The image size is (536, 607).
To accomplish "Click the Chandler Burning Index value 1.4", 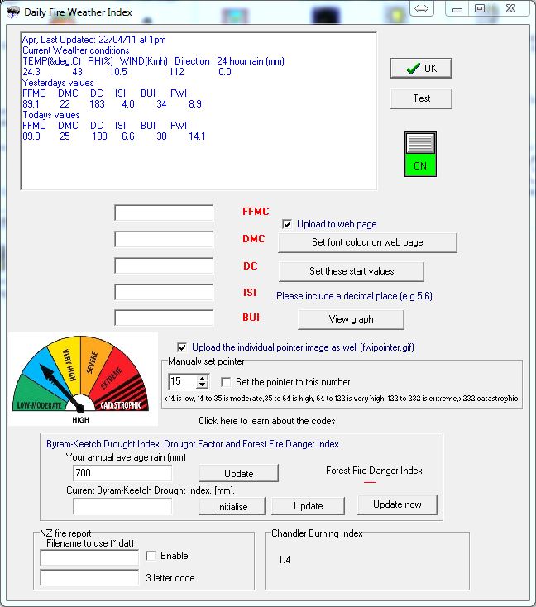I will 285,560.
